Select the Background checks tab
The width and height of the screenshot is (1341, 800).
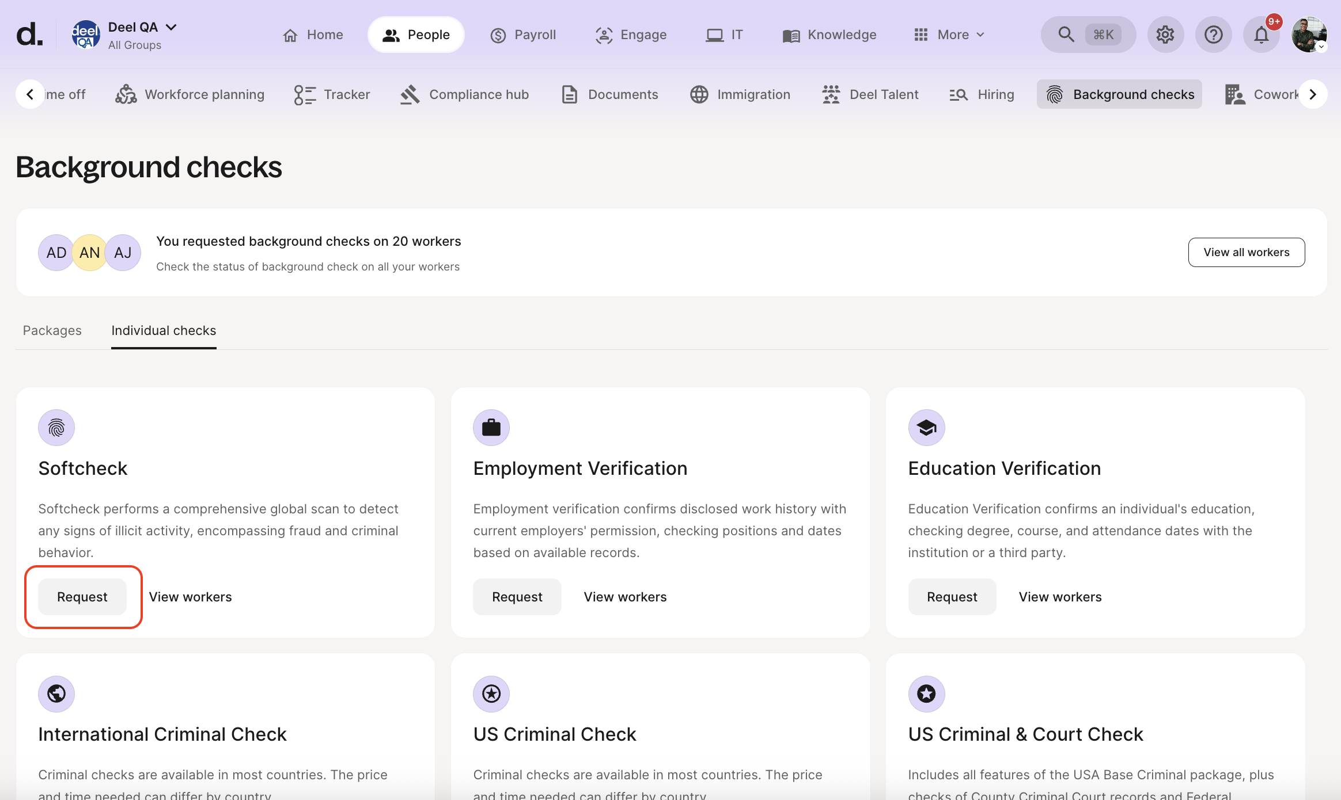(1119, 94)
